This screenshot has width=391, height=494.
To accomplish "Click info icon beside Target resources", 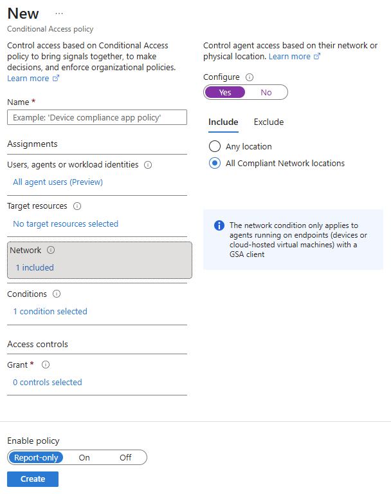I will coord(77,206).
